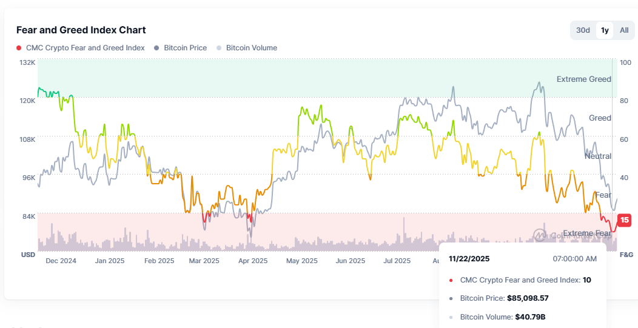Hide the Bitcoin Price legend series
The height and width of the screenshot is (328, 638).
(185, 48)
